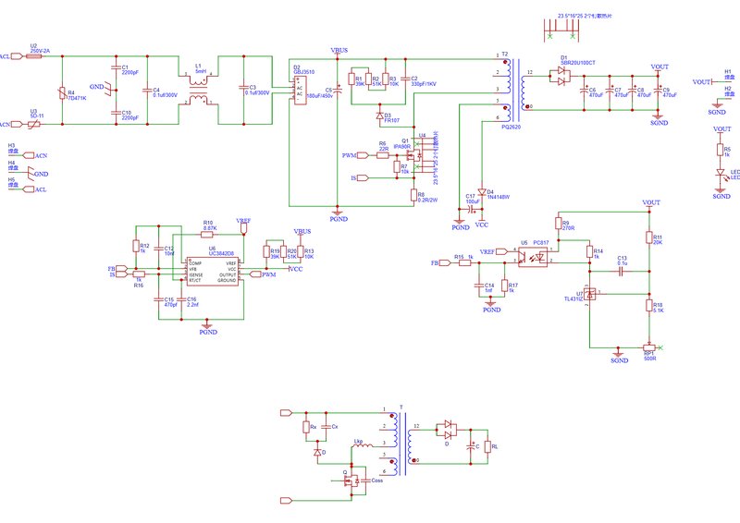Click the VCC label under D4
Screen dimensions: 740x523
pyautogui.click(x=482, y=225)
